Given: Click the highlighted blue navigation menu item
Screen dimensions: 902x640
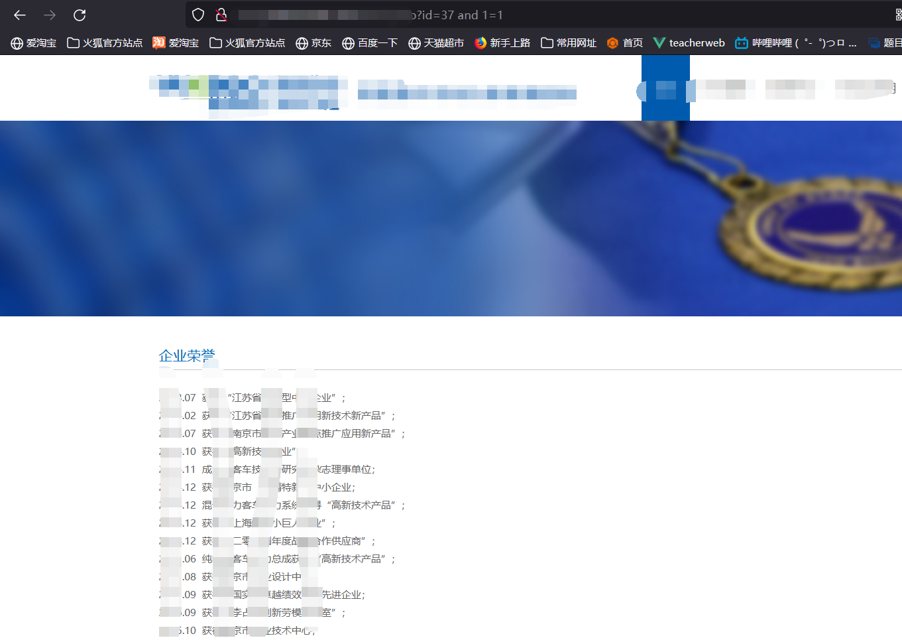Looking at the screenshot, I should [665, 88].
